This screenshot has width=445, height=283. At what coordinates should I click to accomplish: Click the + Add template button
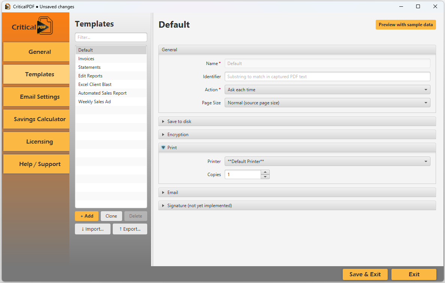click(87, 216)
